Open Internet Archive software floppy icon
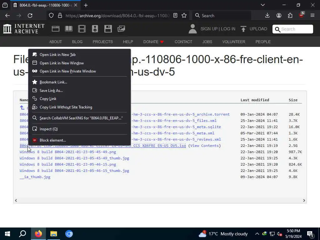320x240 pixels. click(108, 29)
